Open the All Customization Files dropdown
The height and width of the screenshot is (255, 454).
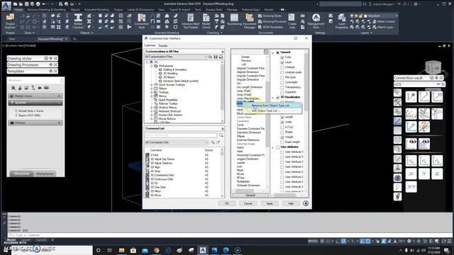(x=176, y=57)
